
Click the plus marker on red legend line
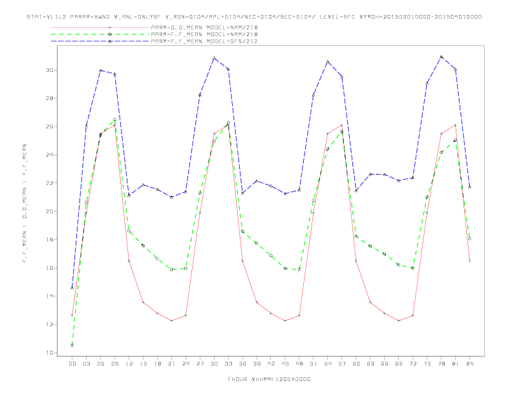(x=110, y=27)
